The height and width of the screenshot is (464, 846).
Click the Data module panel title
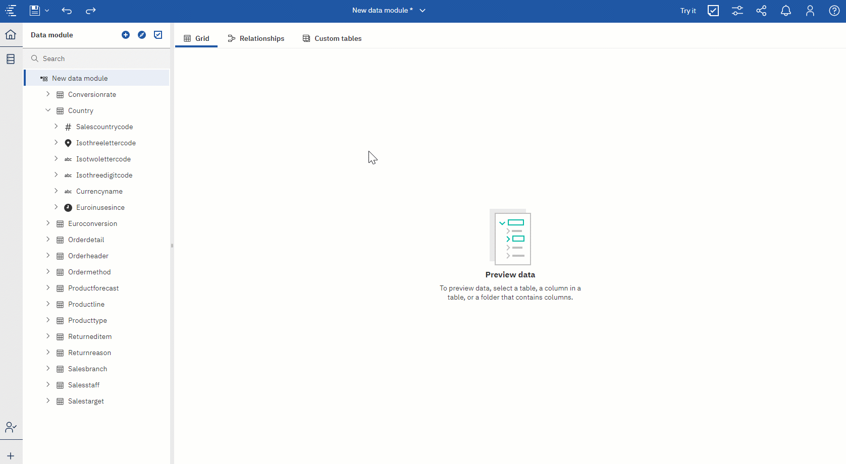(x=52, y=35)
